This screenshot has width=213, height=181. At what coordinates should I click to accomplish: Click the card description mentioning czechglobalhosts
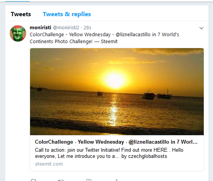pos(109,153)
